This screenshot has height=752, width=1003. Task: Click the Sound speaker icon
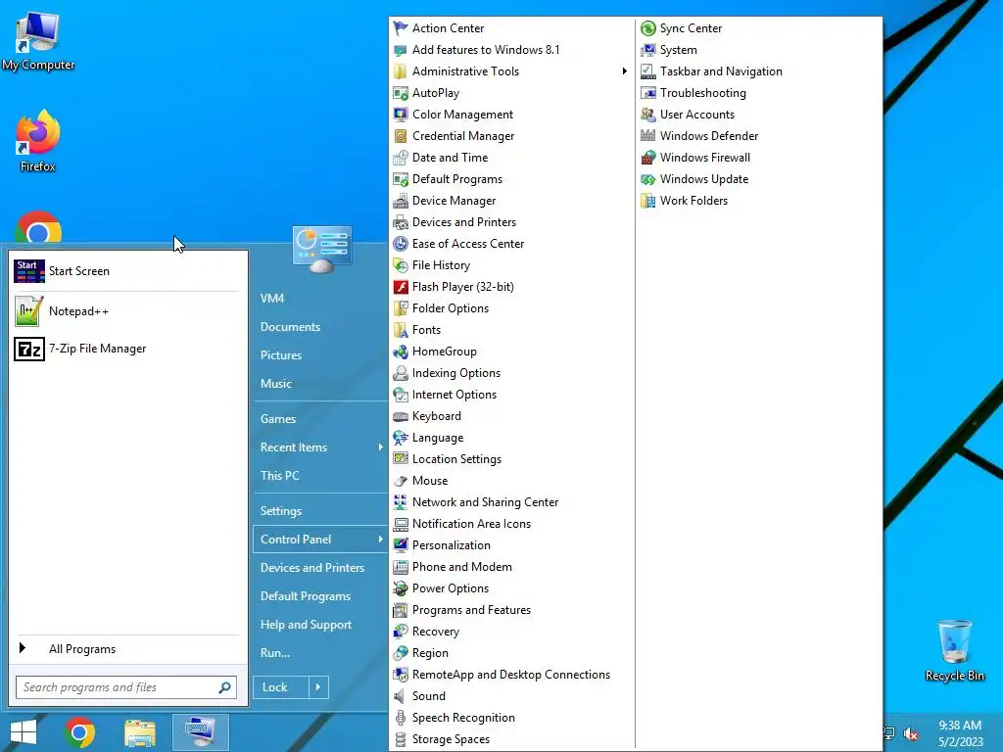click(x=401, y=696)
